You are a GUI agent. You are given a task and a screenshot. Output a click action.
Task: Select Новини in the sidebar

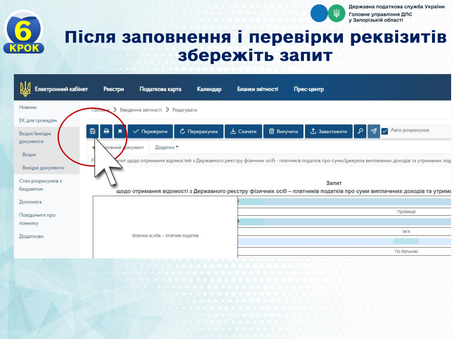(x=28, y=107)
